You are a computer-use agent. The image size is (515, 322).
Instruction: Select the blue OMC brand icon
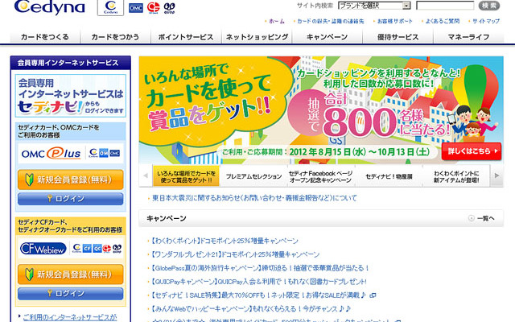point(136,7)
